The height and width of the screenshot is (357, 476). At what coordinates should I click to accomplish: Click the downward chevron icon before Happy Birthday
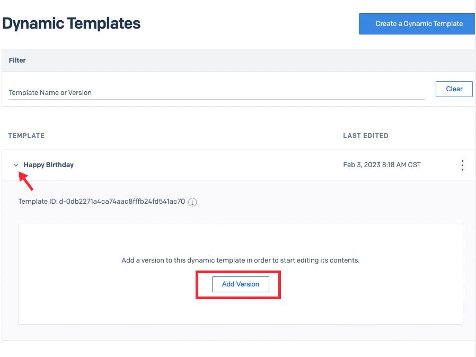tap(16, 165)
